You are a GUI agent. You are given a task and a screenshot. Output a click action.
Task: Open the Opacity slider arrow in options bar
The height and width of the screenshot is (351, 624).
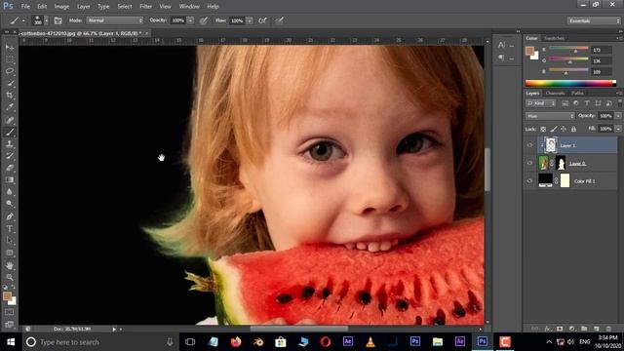click(x=190, y=20)
